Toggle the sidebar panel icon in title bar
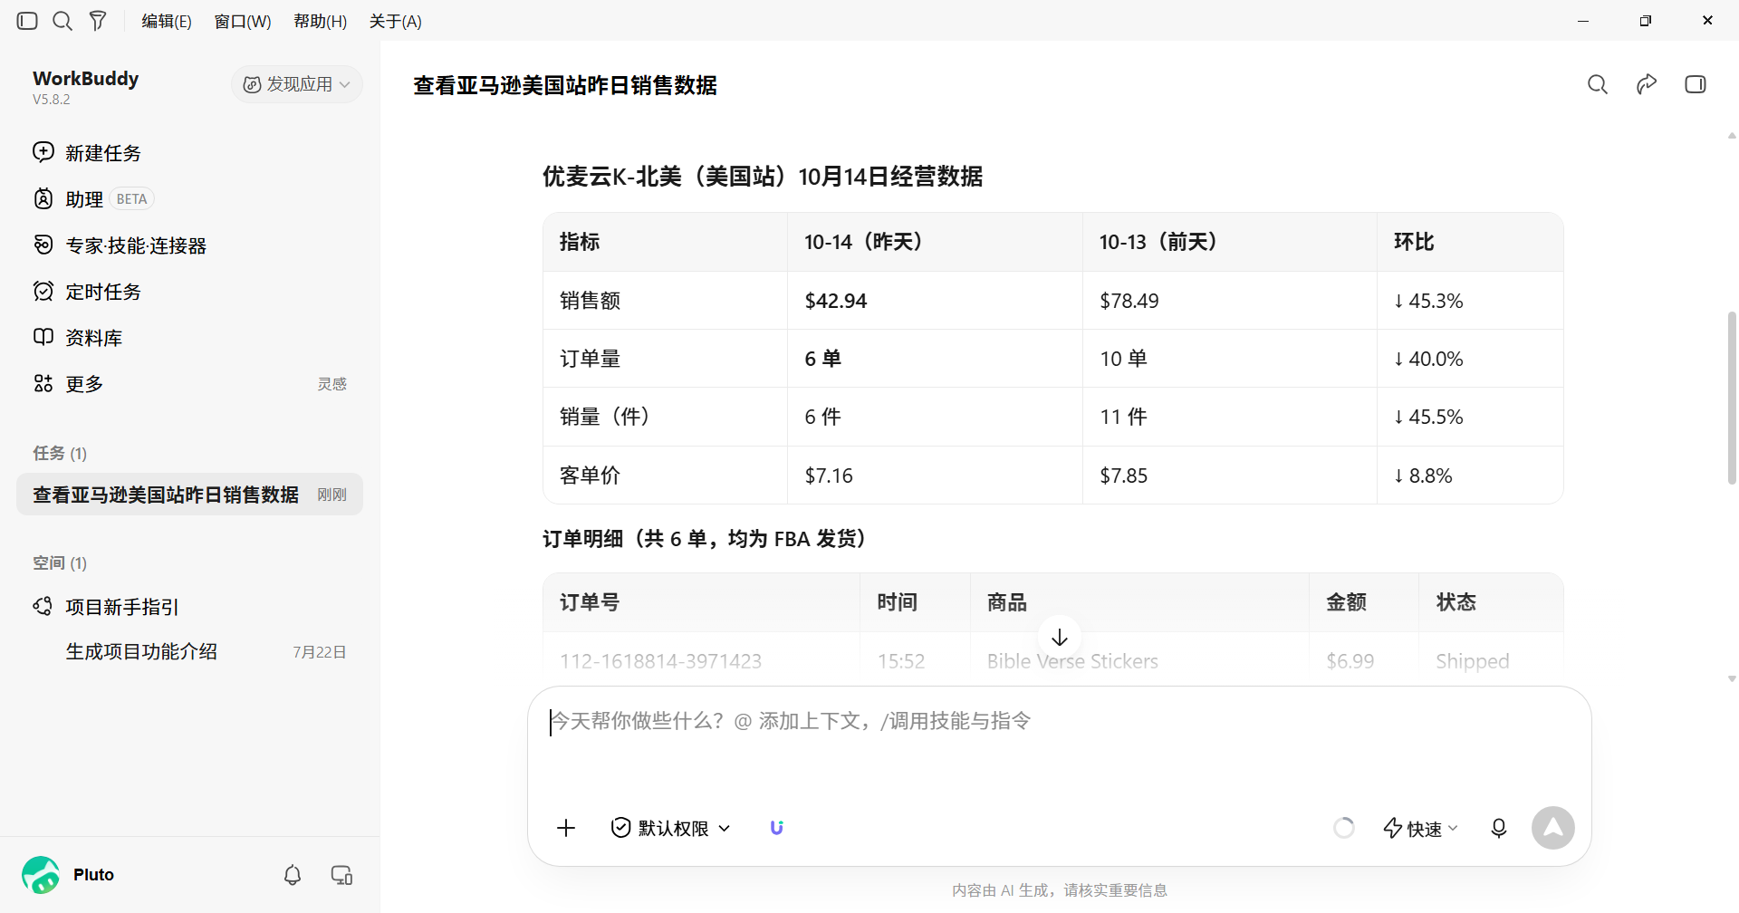The image size is (1739, 913). (x=27, y=21)
